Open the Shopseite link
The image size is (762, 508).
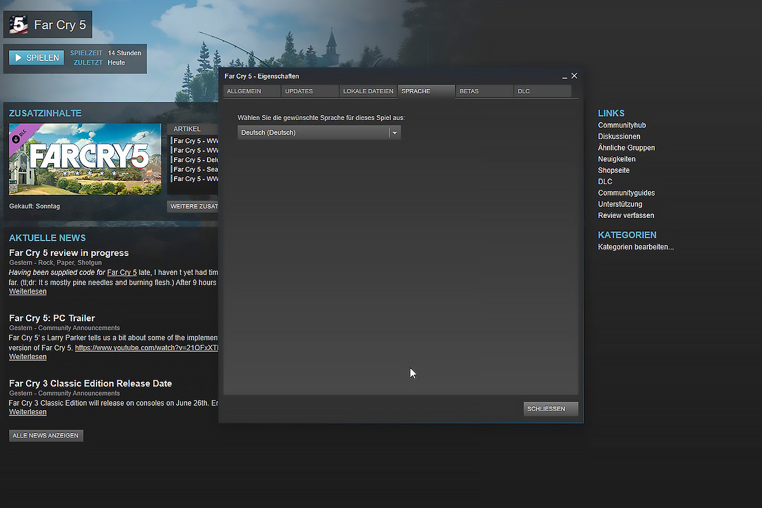(613, 170)
